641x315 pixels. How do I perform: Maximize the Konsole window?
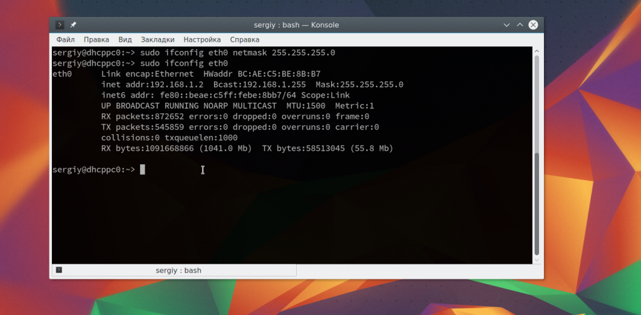tap(520, 25)
